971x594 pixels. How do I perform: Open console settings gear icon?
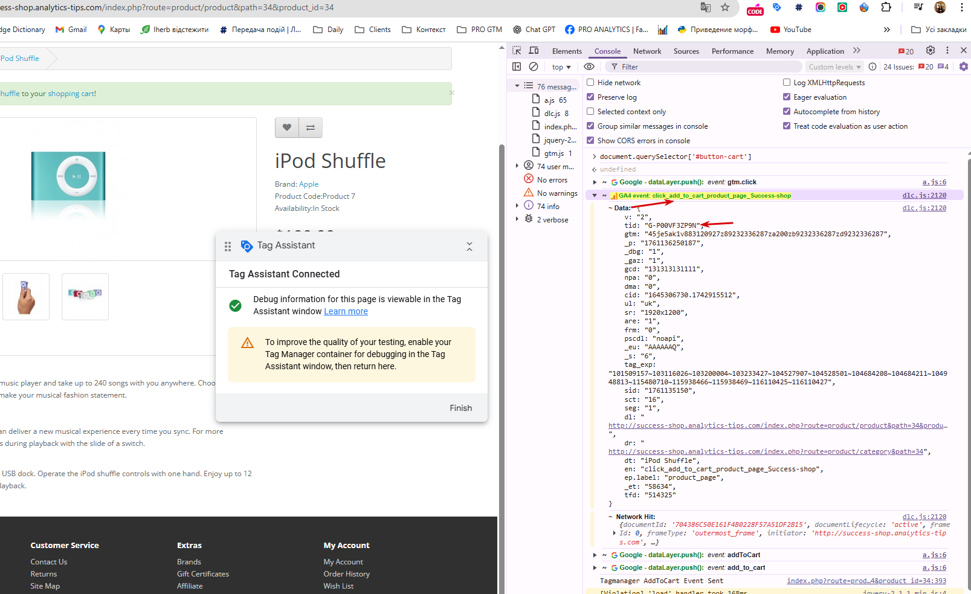click(x=964, y=66)
